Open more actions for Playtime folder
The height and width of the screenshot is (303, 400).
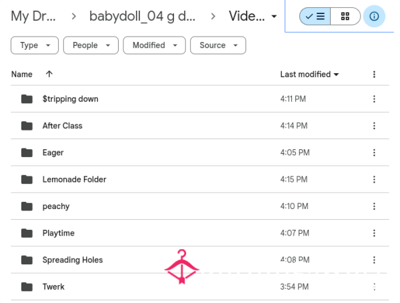(x=374, y=233)
